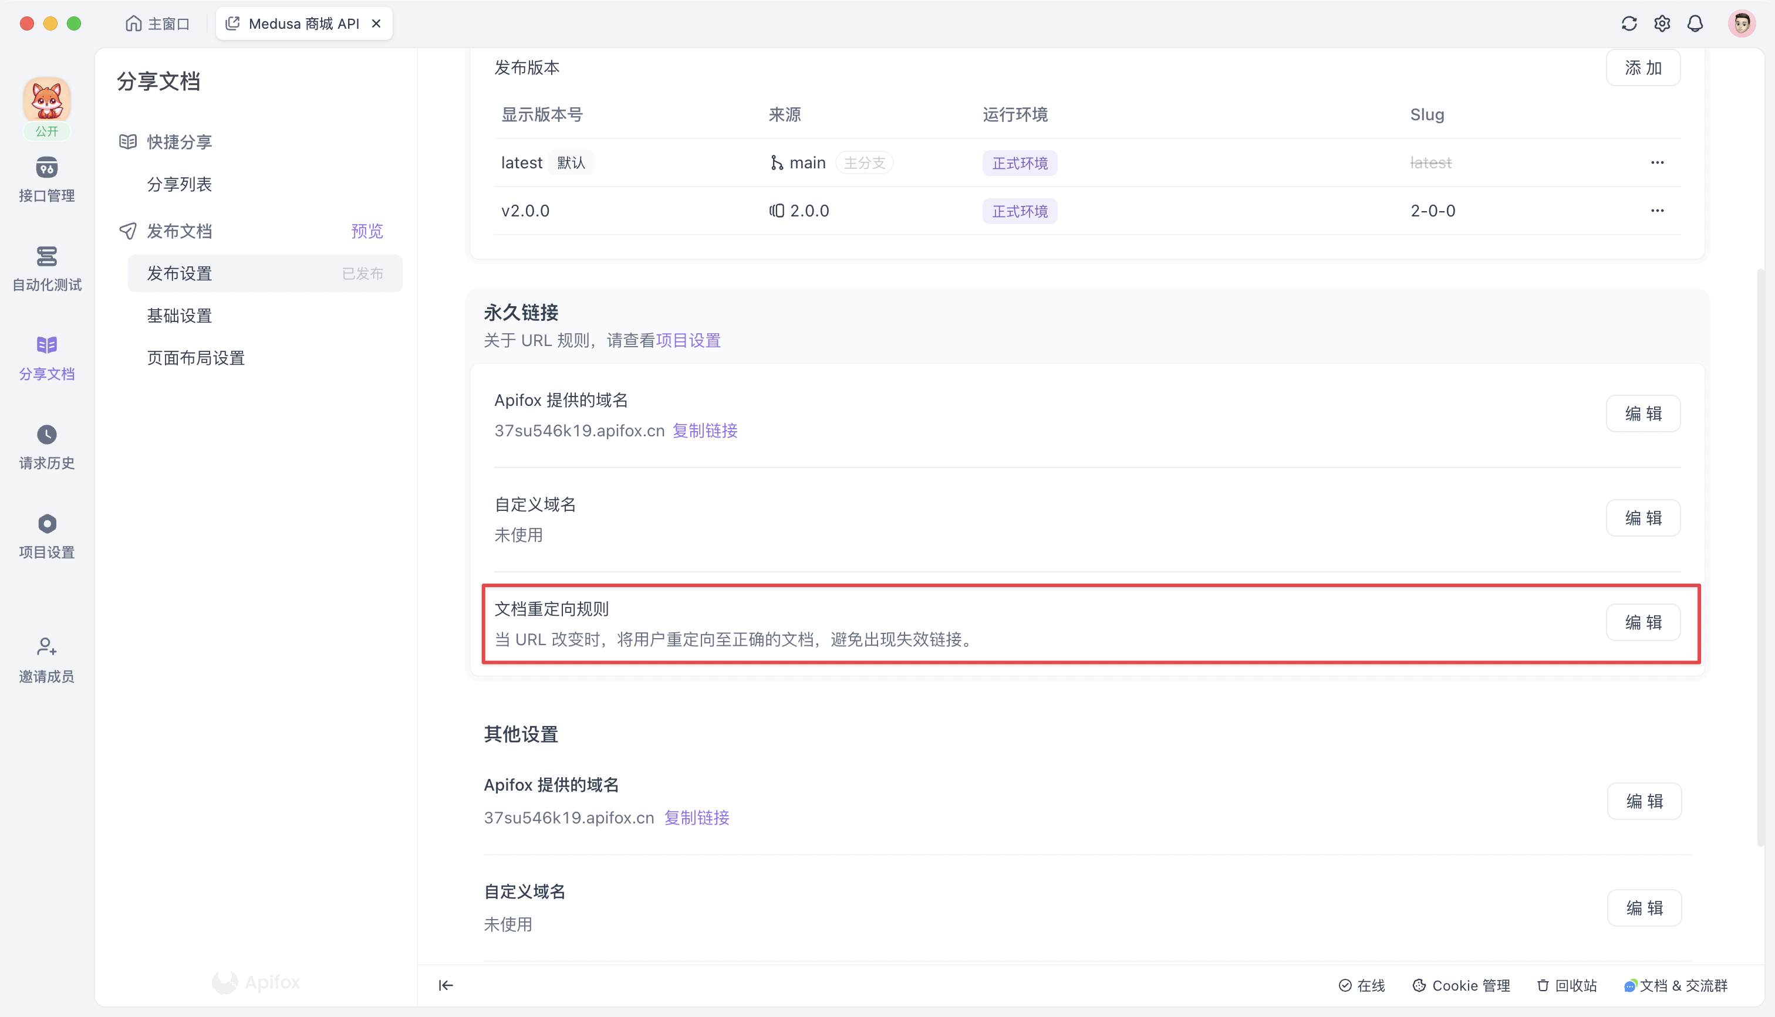Edit the 文档重定向规则 section

click(1643, 622)
